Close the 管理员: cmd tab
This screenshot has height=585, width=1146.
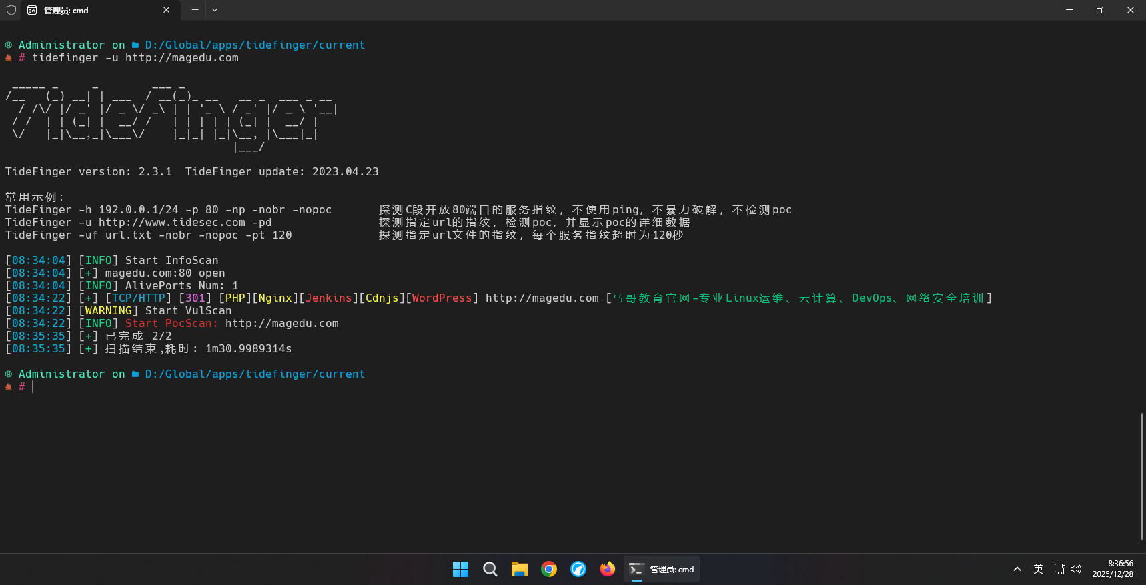166,10
